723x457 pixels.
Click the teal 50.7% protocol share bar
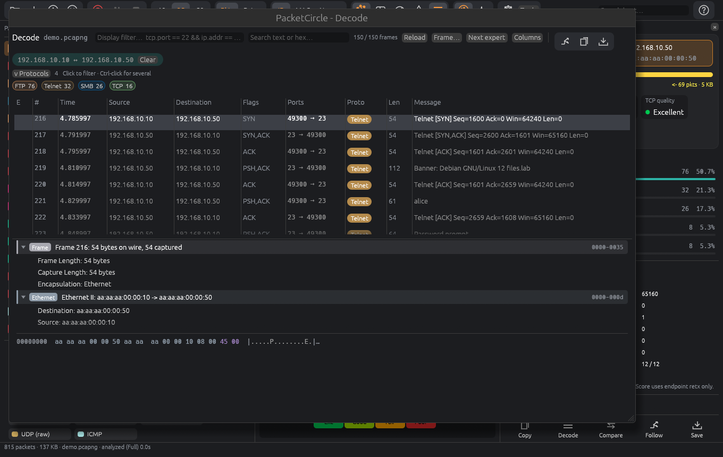[676, 179]
